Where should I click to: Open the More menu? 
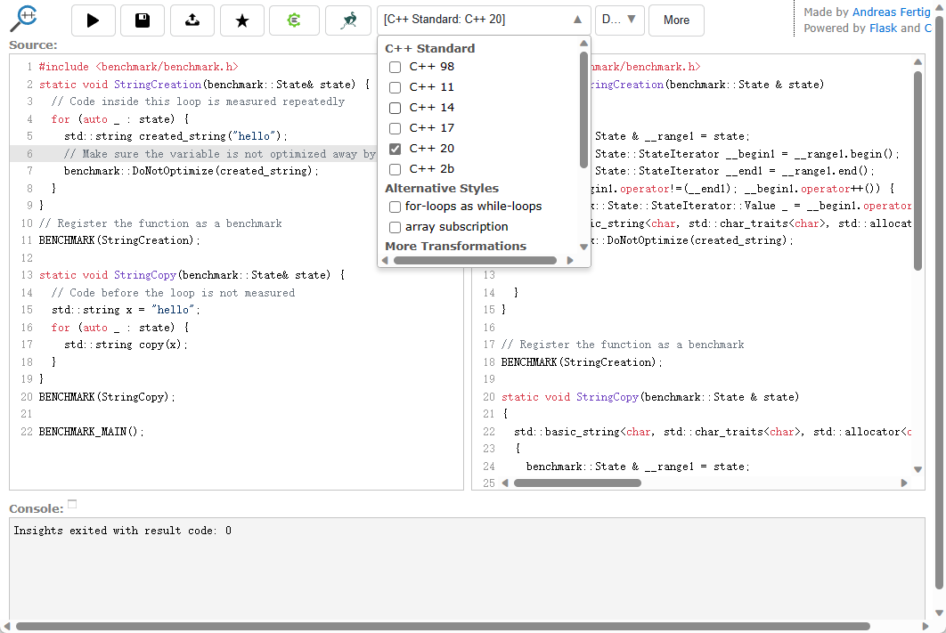tap(676, 20)
